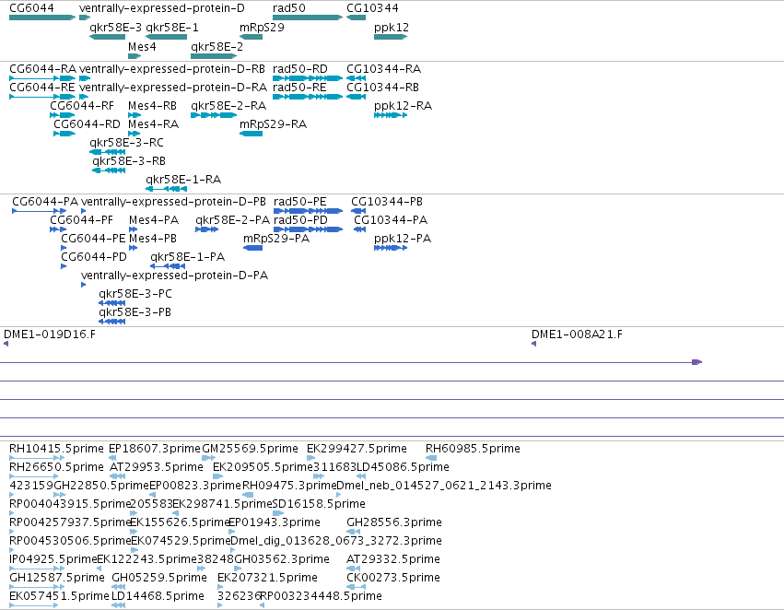Open the CG6044-RD transcript label

tap(87, 124)
